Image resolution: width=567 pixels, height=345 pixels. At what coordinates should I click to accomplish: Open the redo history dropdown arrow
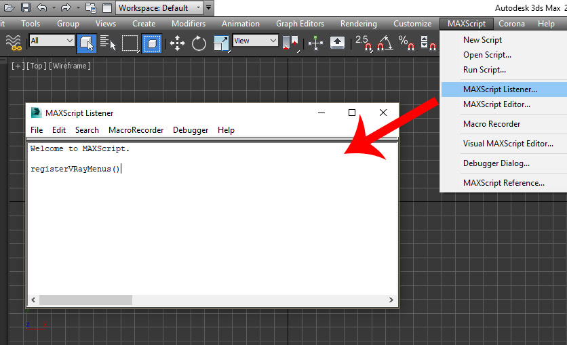[78, 7]
